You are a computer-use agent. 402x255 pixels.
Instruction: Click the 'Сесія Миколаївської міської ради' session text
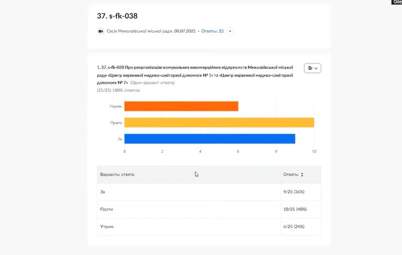pyautogui.click(x=151, y=31)
